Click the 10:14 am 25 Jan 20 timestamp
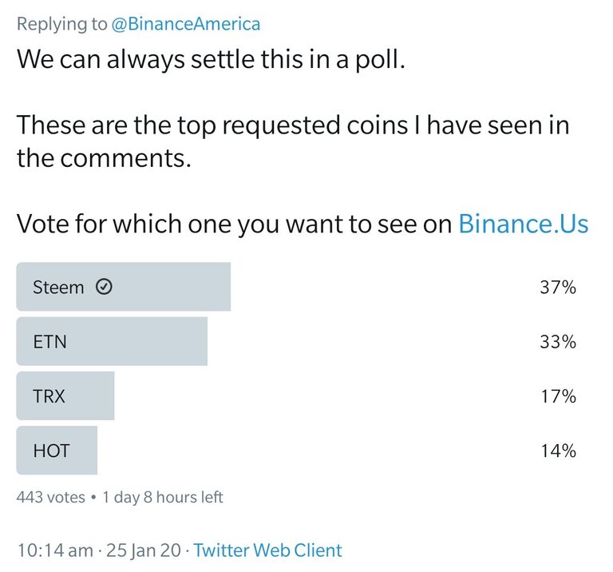The width and height of the screenshot is (613, 572). (99, 550)
